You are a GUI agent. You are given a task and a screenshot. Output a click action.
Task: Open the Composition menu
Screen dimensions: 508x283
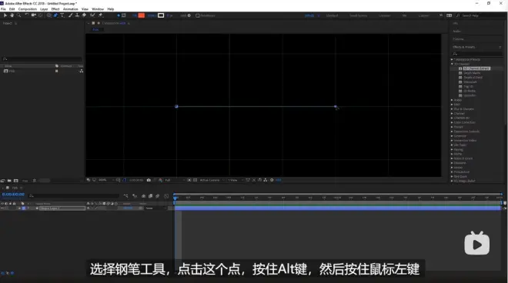click(28, 9)
